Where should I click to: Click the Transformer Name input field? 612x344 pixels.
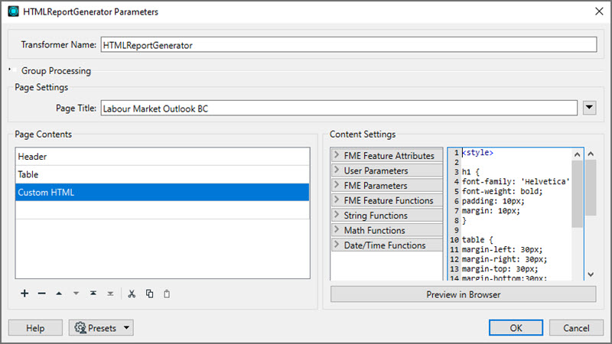coord(349,44)
